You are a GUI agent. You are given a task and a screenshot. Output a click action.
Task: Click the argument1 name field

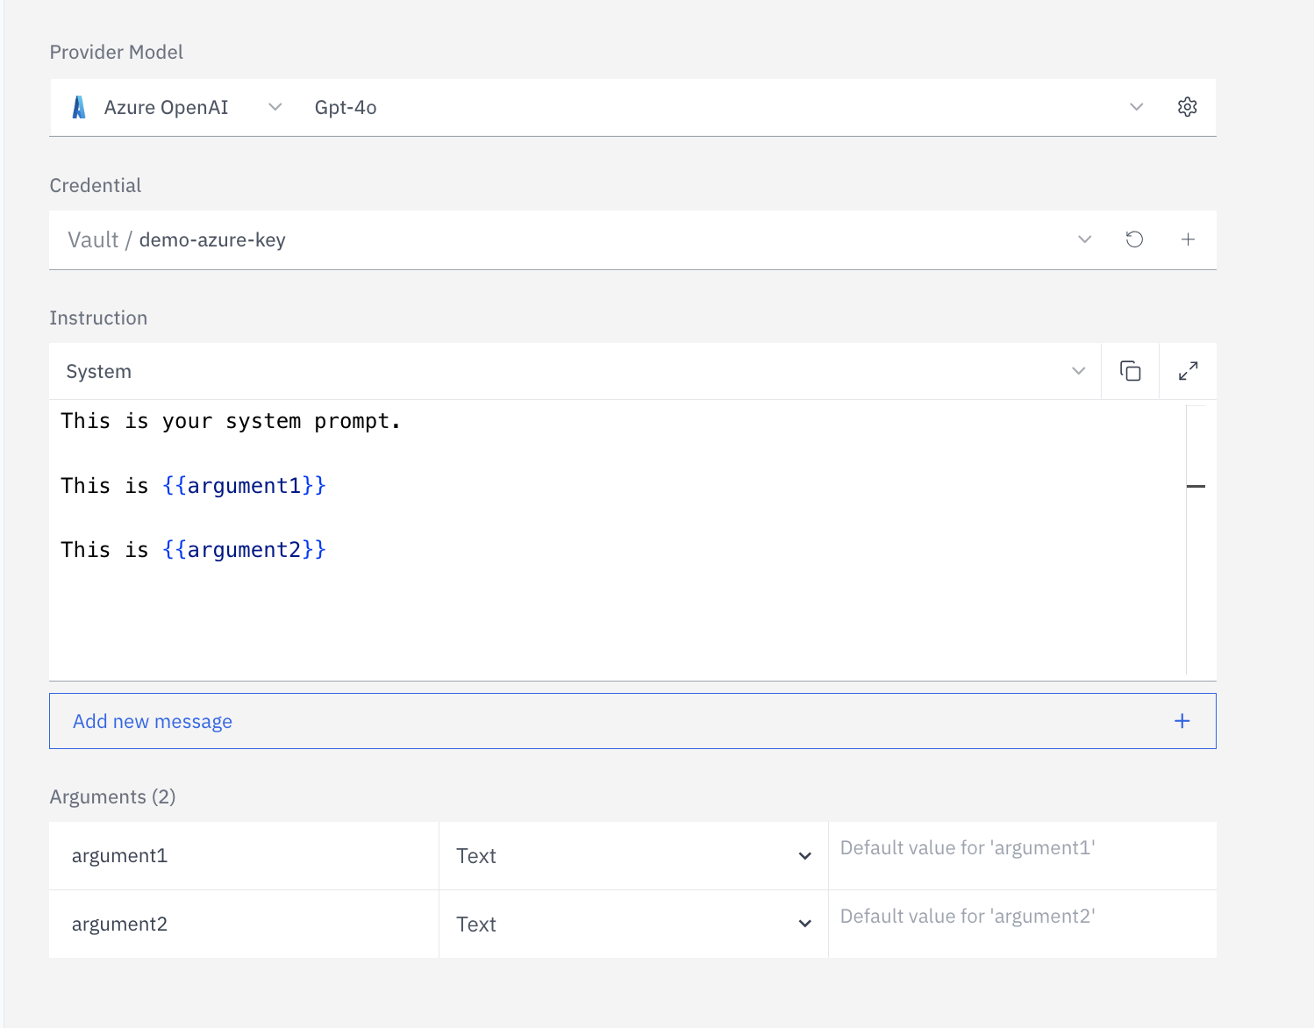244,856
